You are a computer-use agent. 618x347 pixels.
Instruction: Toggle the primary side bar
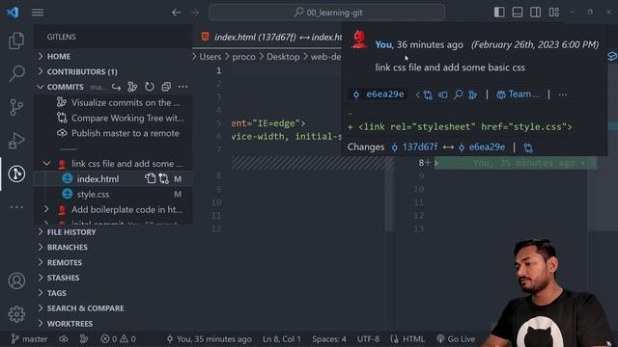click(x=499, y=13)
